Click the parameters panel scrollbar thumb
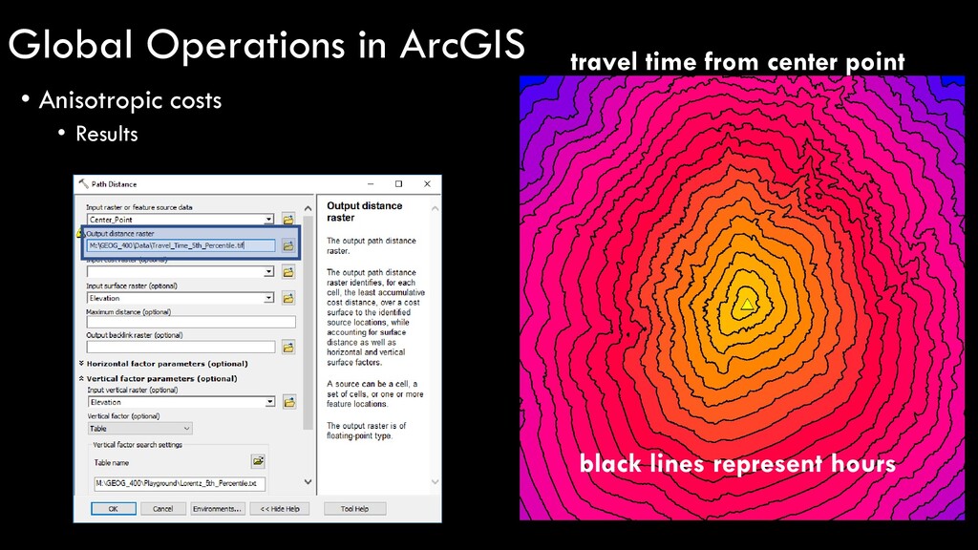Screen dimensions: 978x550 (x=308, y=323)
